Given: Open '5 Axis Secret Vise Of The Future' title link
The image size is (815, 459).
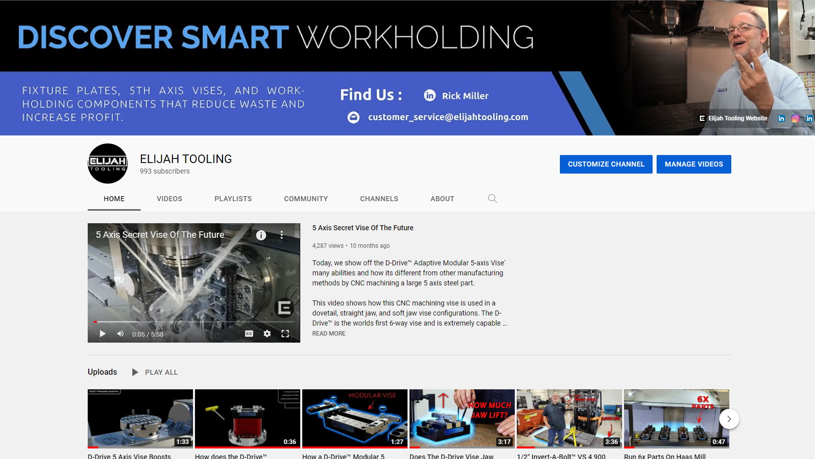Looking at the screenshot, I should tap(363, 228).
